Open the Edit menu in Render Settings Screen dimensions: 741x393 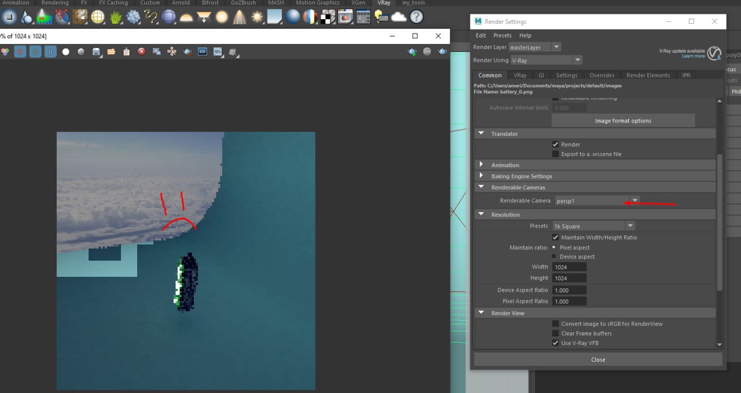click(x=480, y=35)
